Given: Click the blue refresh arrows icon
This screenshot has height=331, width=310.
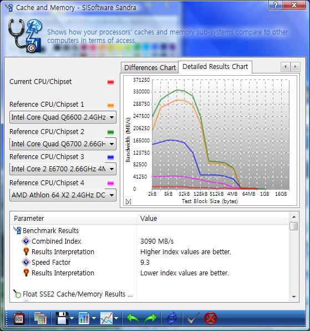Looking at the screenshot, I should point(172,318).
